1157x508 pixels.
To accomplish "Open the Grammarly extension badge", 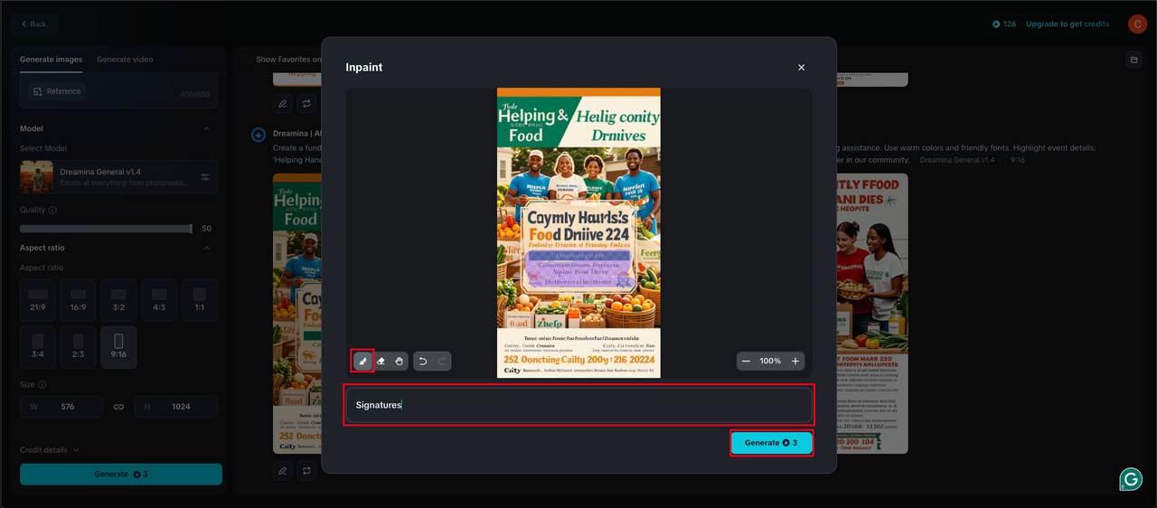I will point(1130,479).
